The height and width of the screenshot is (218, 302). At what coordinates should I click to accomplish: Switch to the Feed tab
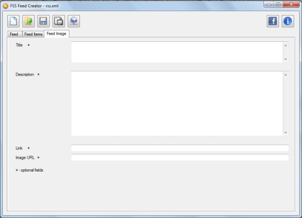14,34
